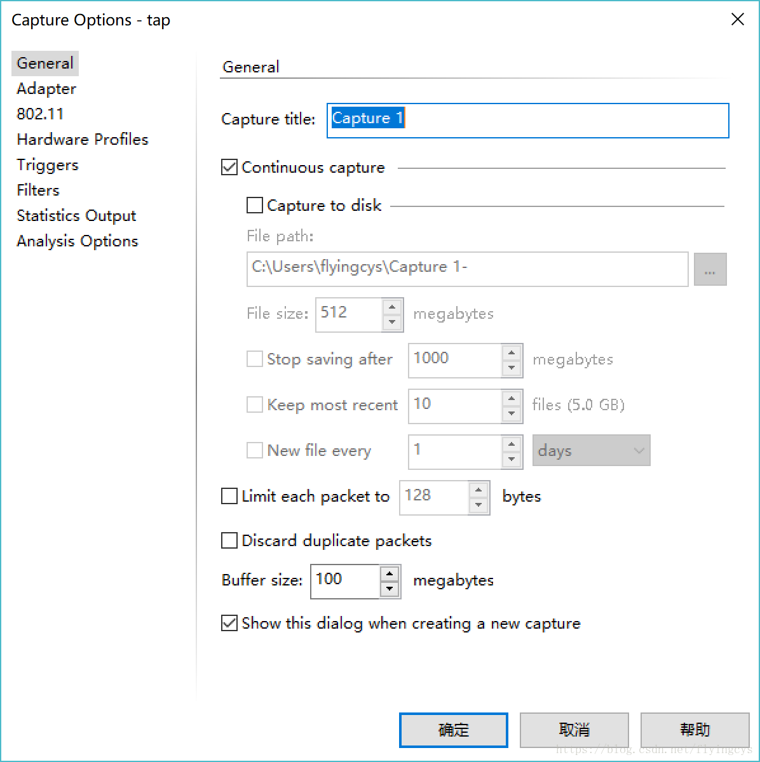
Task: Enable Capture to disk
Action: 254,205
